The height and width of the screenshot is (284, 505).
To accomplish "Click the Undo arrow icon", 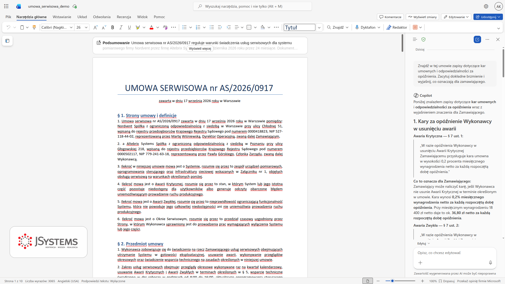I will pos(8,27).
